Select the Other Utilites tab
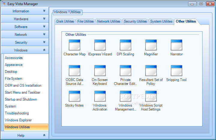Screen dimensions: 216x140 [x=186, y=21]
